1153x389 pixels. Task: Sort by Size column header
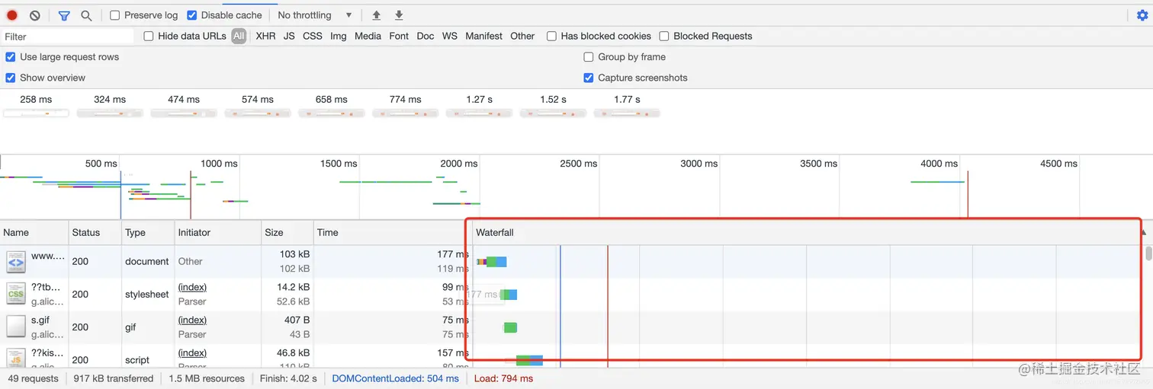[x=287, y=232]
